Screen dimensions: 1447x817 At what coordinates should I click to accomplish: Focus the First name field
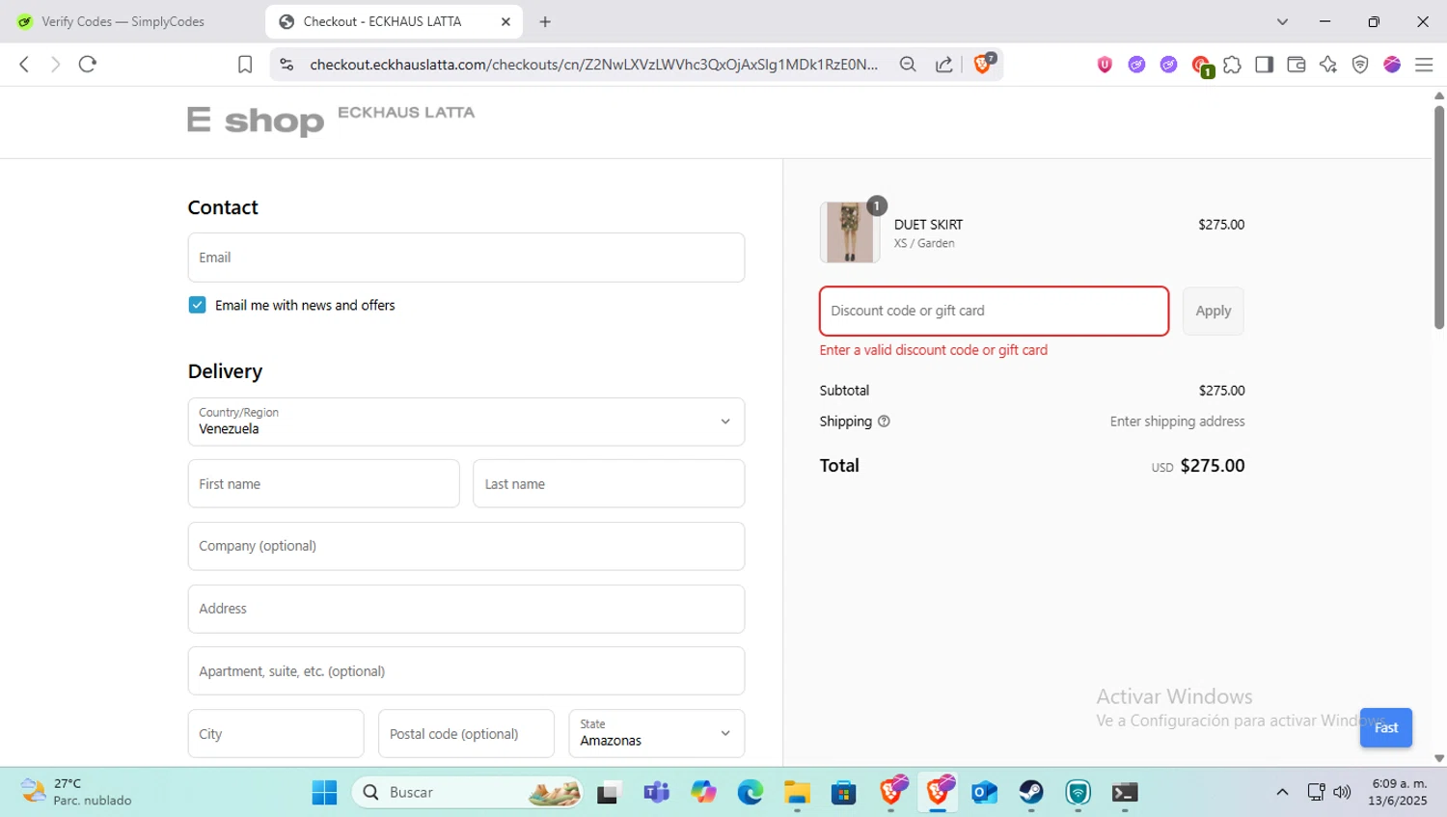[323, 483]
